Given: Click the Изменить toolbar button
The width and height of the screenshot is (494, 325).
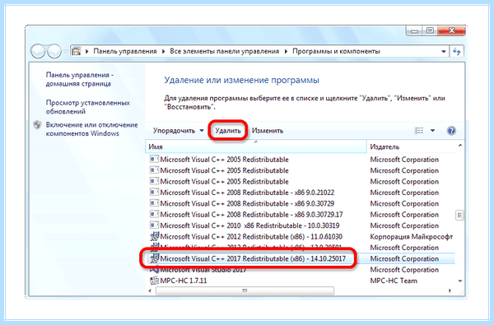Looking at the screenshot, I should coord(267,130).
